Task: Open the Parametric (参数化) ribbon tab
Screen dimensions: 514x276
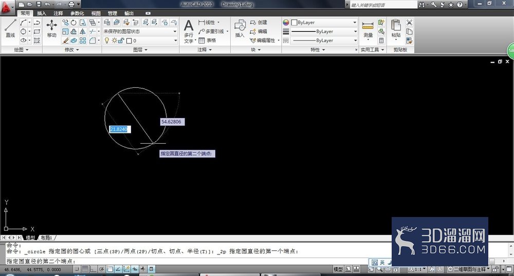Action: point(78,13)
